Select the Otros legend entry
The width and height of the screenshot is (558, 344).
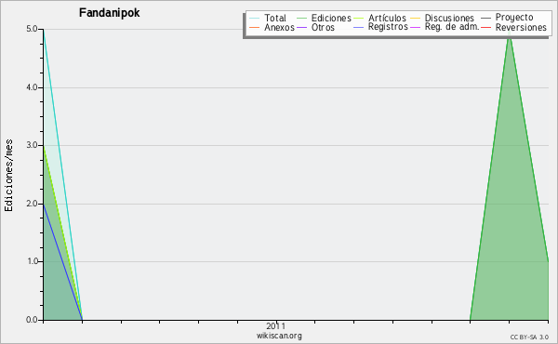click(323, 27)
